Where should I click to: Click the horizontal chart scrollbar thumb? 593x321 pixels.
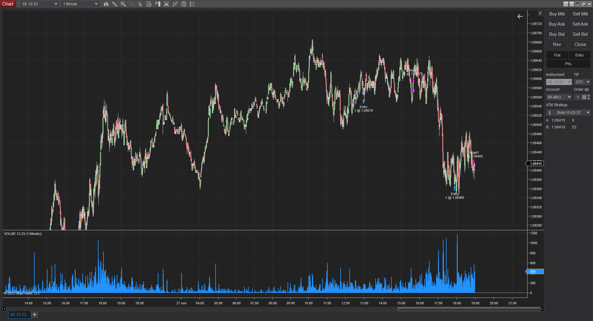pyautogui.click(x=469, y=309)
